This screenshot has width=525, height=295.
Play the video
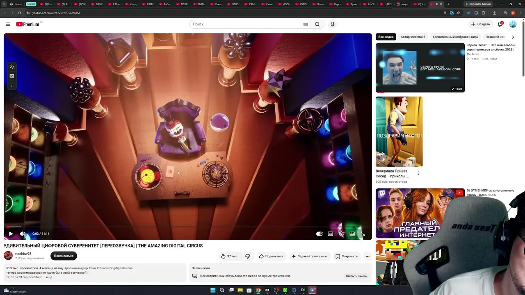click(11, 234)
